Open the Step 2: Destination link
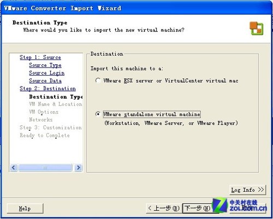Viewport: 273px width, 219px height. coord(48,89)
